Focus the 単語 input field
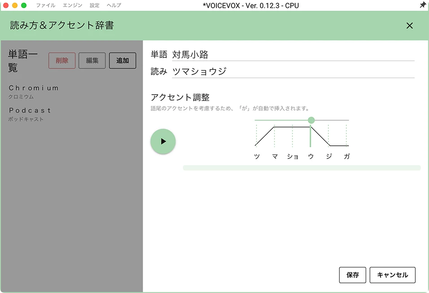This screenshot has height=293, width=429. [292, 55]
